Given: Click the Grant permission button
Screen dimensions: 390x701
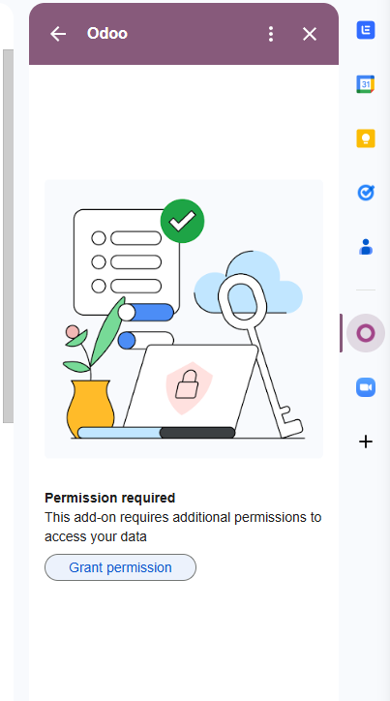Looking at the screenshot, I should (120, 567).
